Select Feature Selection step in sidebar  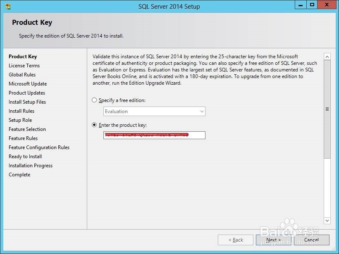[27, 129]
